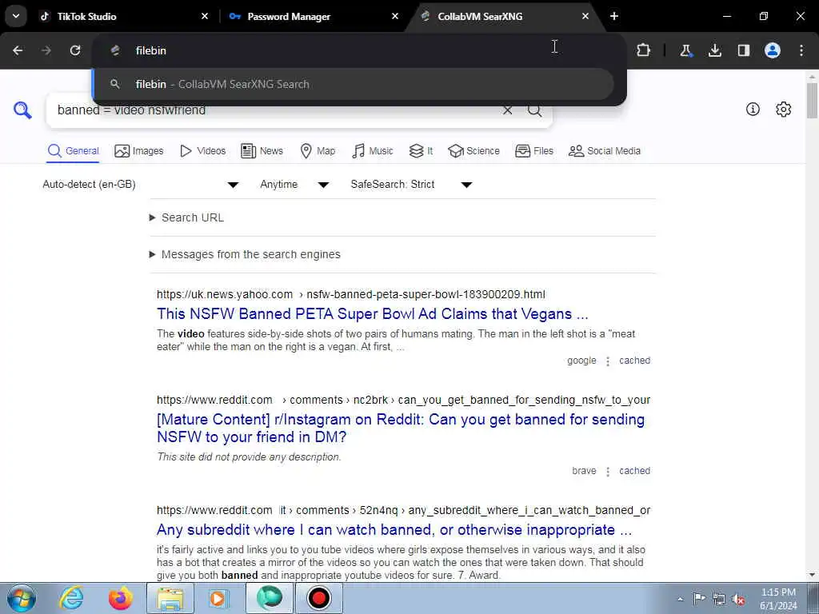Open the Anytime time range dropdown
This screenshot has width=819, height=614.
(x=294, y=185)
